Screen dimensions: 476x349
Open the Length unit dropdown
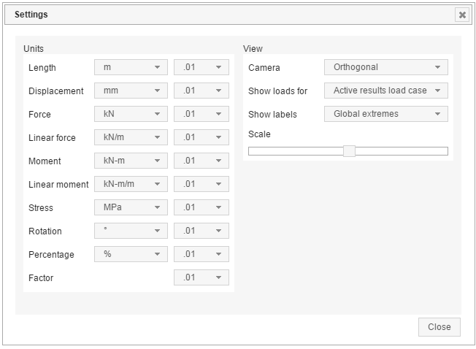[131, 67]
